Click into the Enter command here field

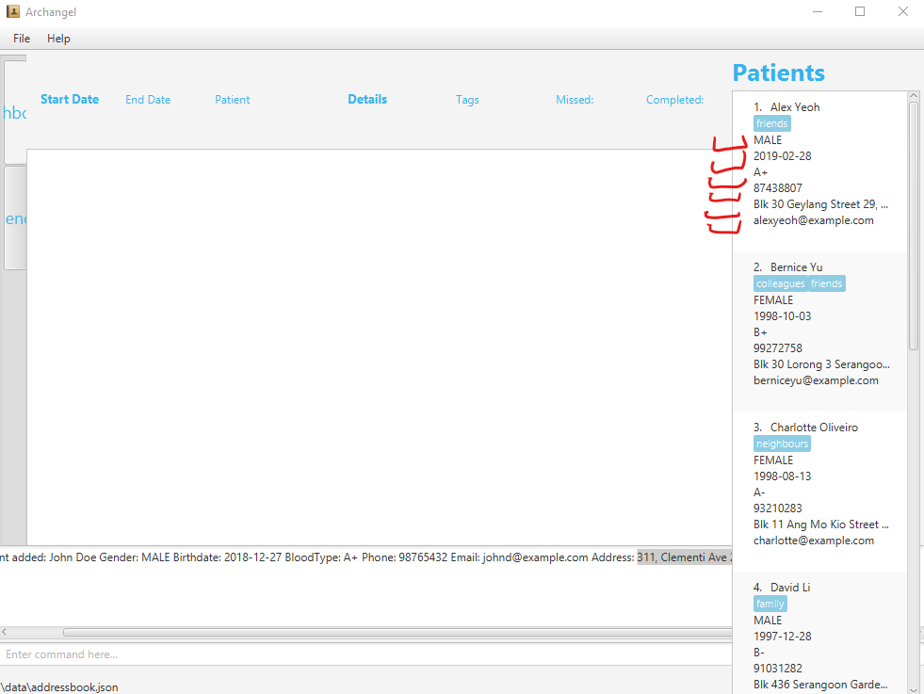click(x=365, y=654)
